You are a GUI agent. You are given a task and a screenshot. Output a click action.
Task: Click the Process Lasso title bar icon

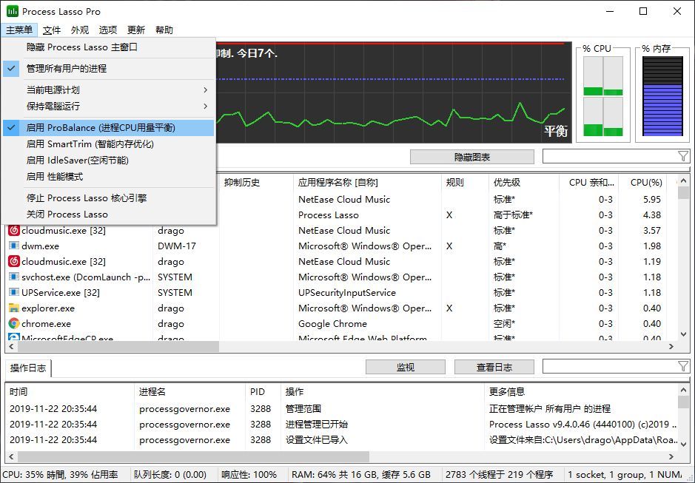(13, 11)
